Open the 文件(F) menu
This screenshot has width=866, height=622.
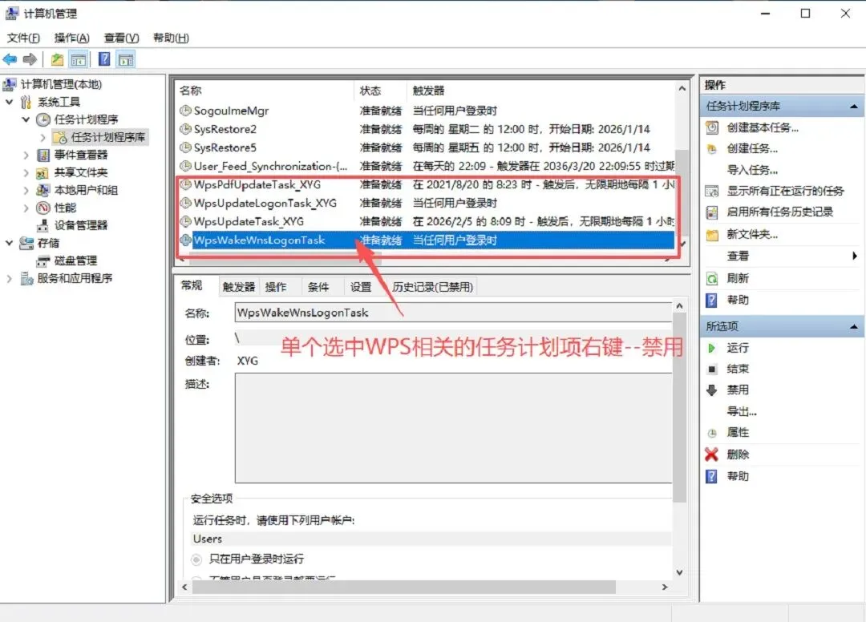[23, 38]
